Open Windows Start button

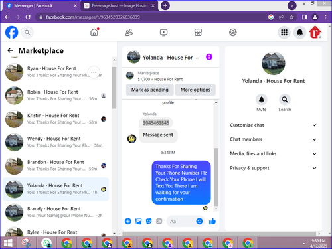click(x=8, y=243)
